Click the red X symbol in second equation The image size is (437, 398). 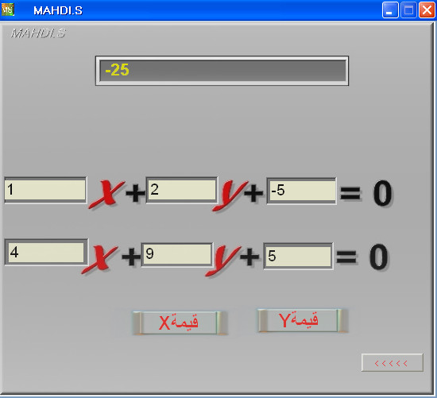tap(99, 259)
